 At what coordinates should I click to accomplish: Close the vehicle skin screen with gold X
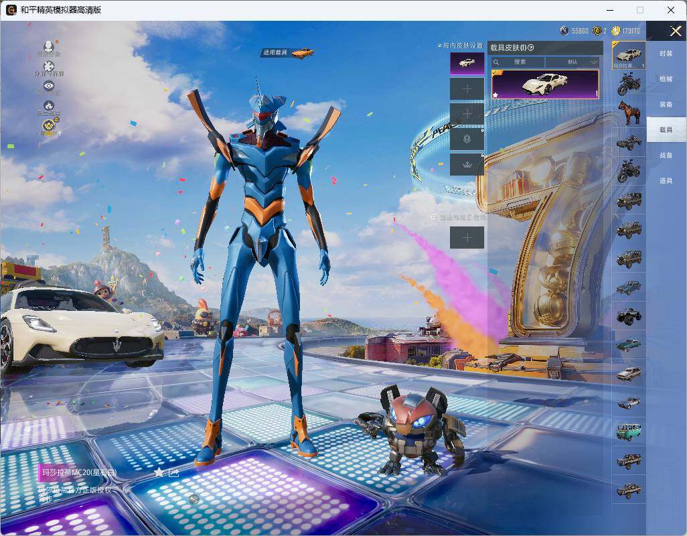(675, 31)
